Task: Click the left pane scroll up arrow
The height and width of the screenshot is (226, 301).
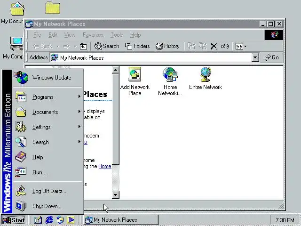Action: [115, 70]
